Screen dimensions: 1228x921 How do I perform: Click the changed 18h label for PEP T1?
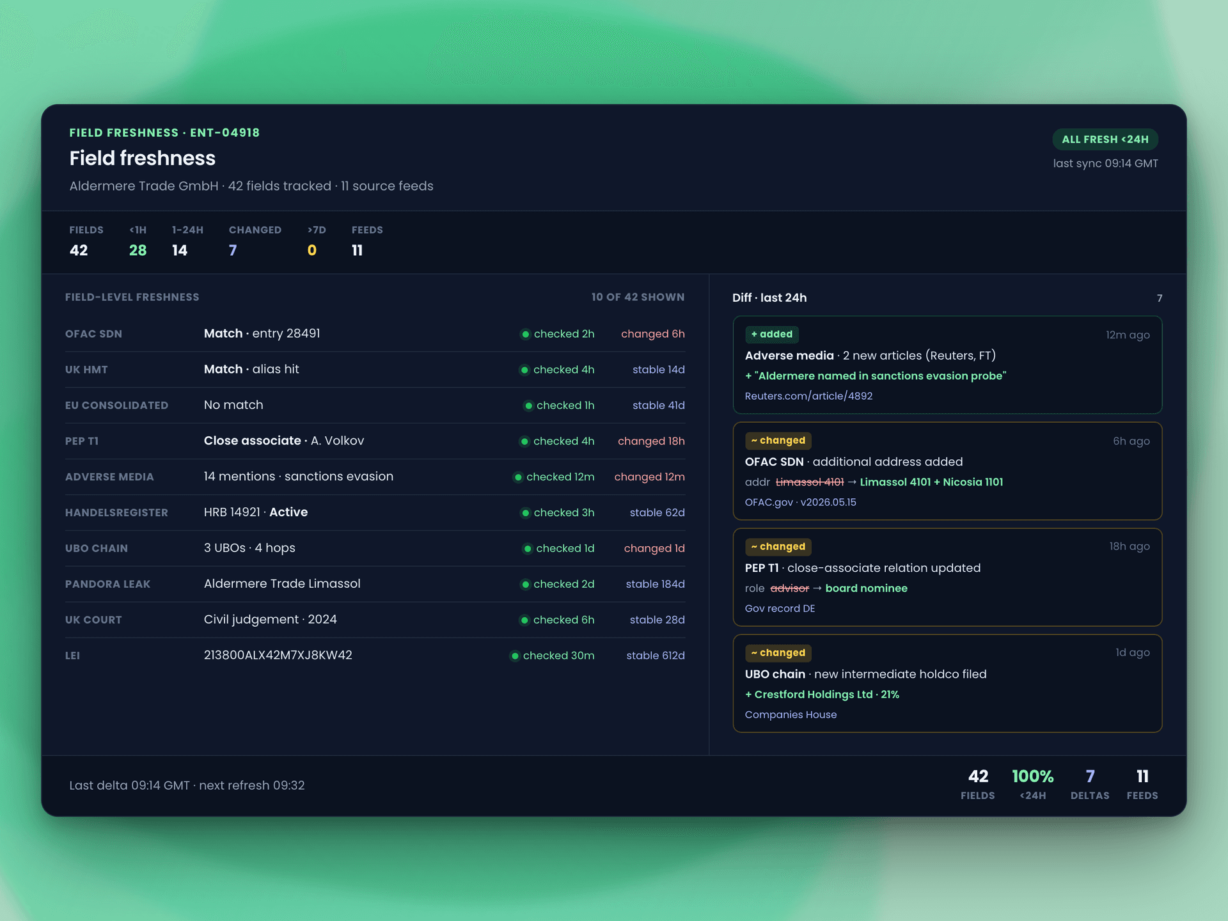tap(651, 441)
